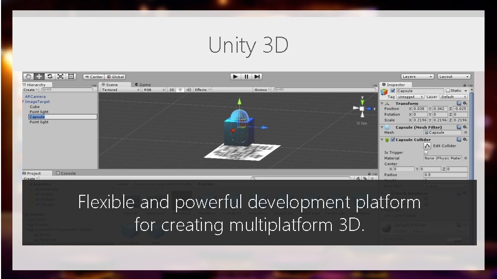The width and height of the screenshot is (497, 279).
Task: Click the Play button
Action: point(236,76)
